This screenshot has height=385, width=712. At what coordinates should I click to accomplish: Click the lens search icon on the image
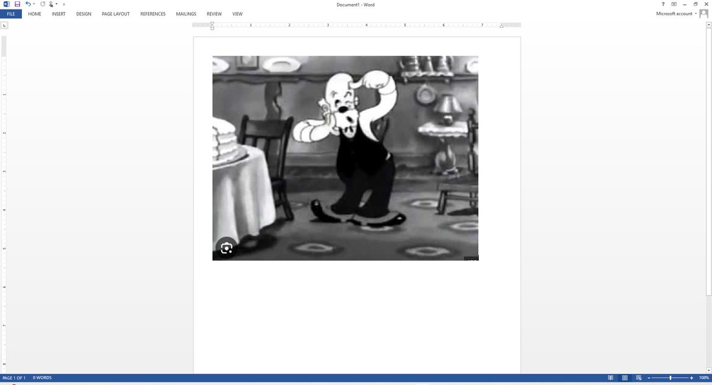coord(226,248)
